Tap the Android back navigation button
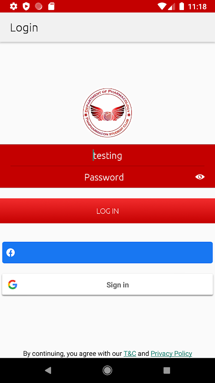This screenshot has width=215, height=383. [48, 371]
